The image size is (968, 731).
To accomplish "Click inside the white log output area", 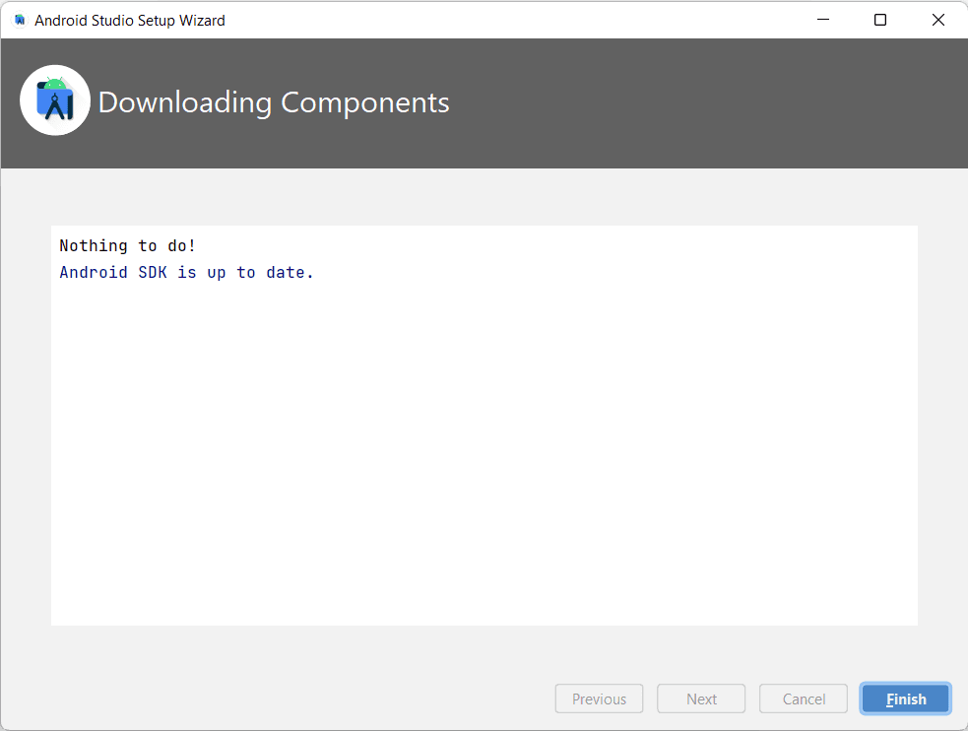I will click(x=483, y=424).
